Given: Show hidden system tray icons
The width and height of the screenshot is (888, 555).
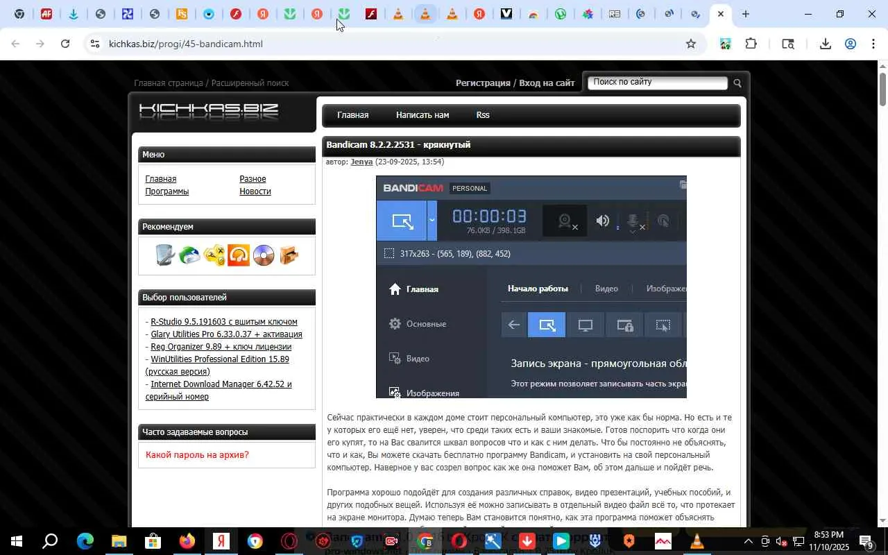Looking at the screenshot, I should coord(748,541).
